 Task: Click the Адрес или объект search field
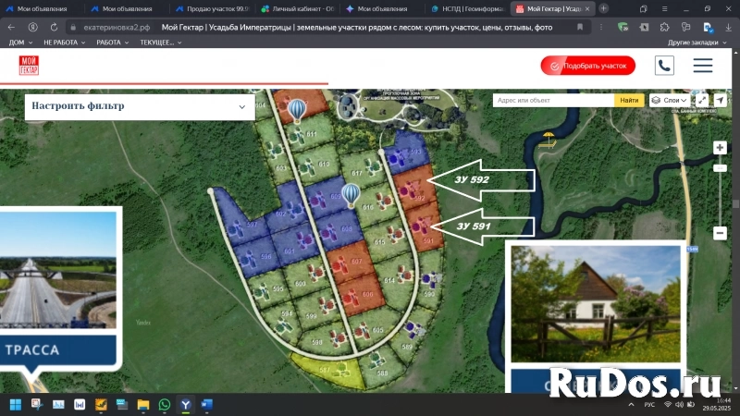pos(553,100)
